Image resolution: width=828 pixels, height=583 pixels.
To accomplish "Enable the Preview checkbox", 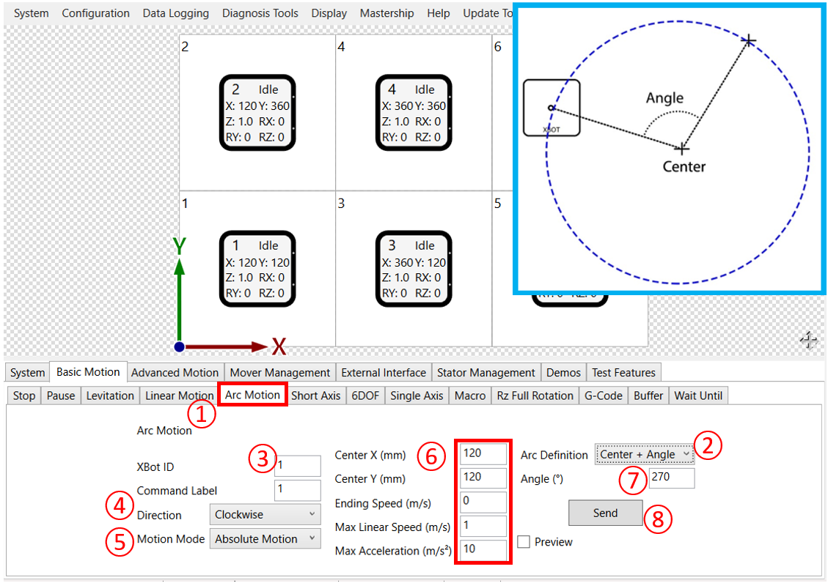I will tap(524, 542).
